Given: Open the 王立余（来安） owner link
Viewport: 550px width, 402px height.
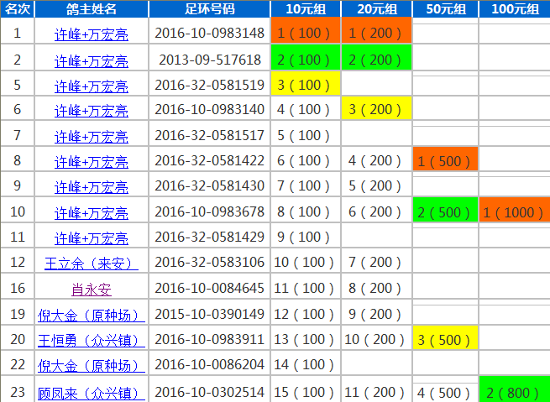Looking at the screenshot, I should (x=91, y=264).
